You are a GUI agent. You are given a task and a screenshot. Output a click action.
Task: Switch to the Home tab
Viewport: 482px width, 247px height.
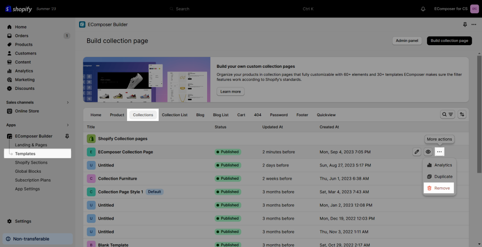tap(96, 115)
